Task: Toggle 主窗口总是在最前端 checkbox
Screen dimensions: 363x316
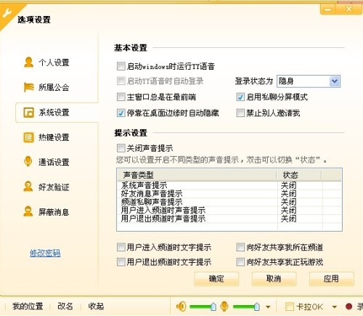Action: pyautogui.click(x=121, y=97)
